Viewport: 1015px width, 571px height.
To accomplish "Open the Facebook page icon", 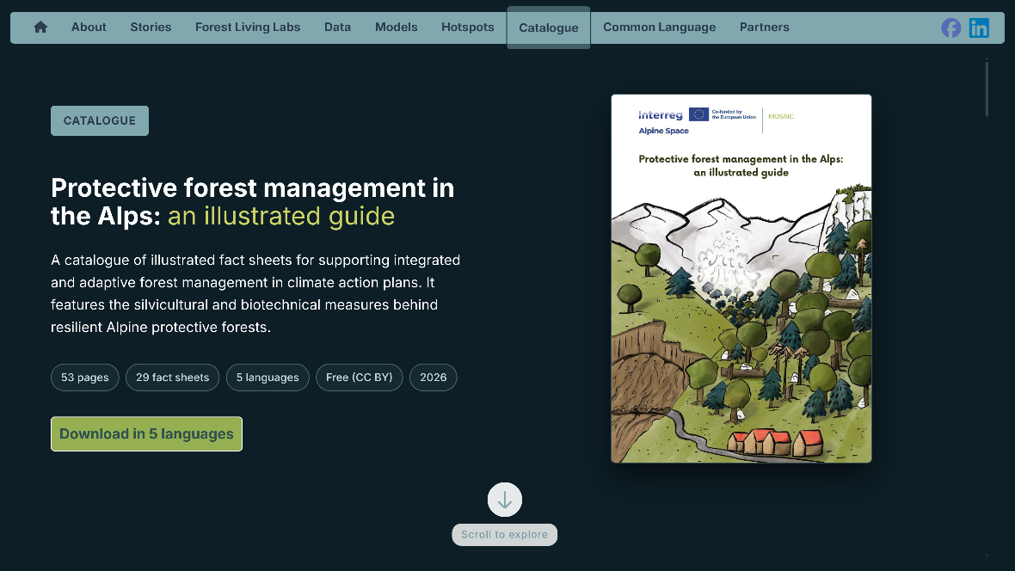I will coord(950,28).
